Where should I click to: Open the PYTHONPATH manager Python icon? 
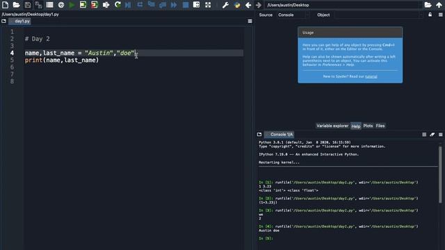tap(237, 5)
